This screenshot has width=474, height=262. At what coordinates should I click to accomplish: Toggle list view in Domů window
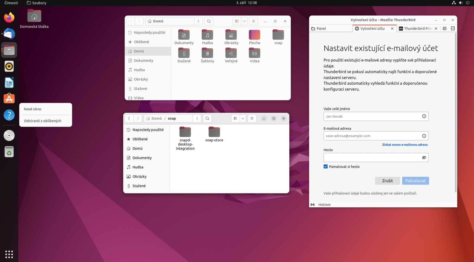tap(237, 21)
